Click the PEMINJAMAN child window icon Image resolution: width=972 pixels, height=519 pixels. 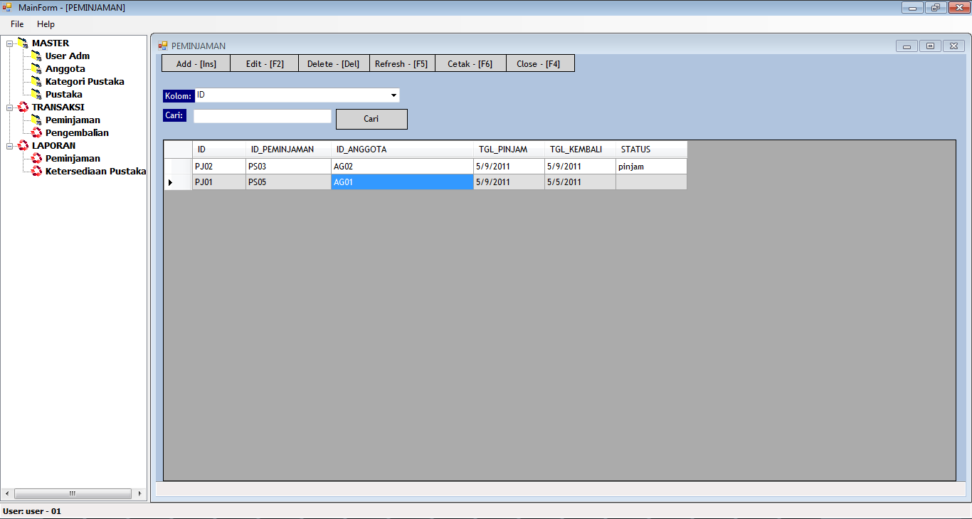[163, 46]
